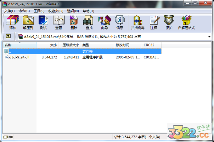Sort by 修改时间 column header

tap(128, 45)
